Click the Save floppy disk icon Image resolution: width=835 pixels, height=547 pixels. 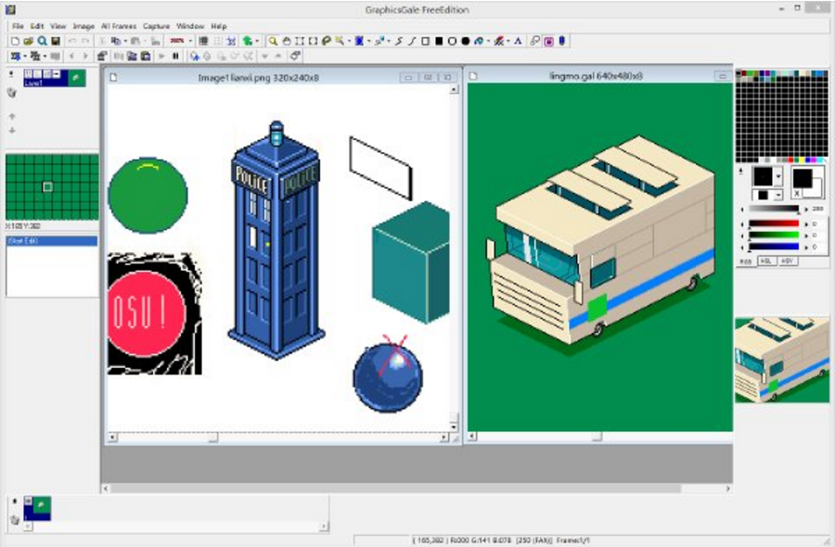55,41
